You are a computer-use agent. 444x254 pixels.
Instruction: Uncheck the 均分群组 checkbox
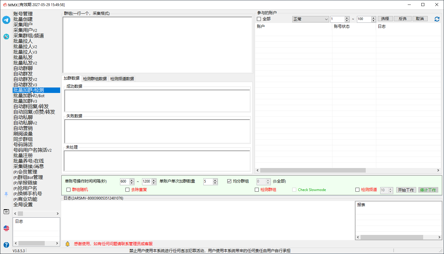[229, 181]
